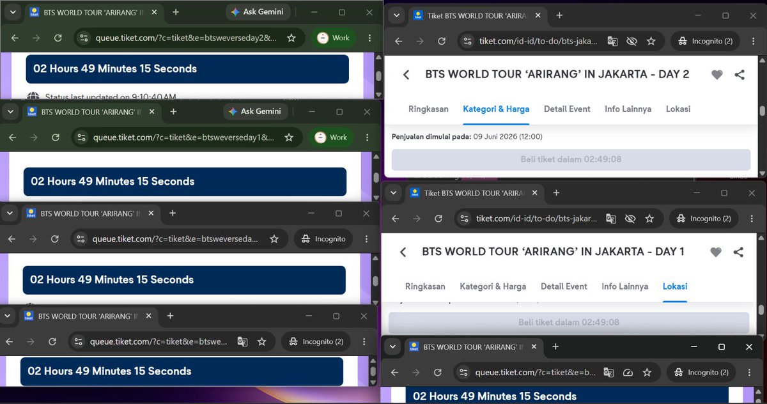Select Lokasi tab on Day 1 page
This screenshot has width=767, height=404.
tap(675, 286)
